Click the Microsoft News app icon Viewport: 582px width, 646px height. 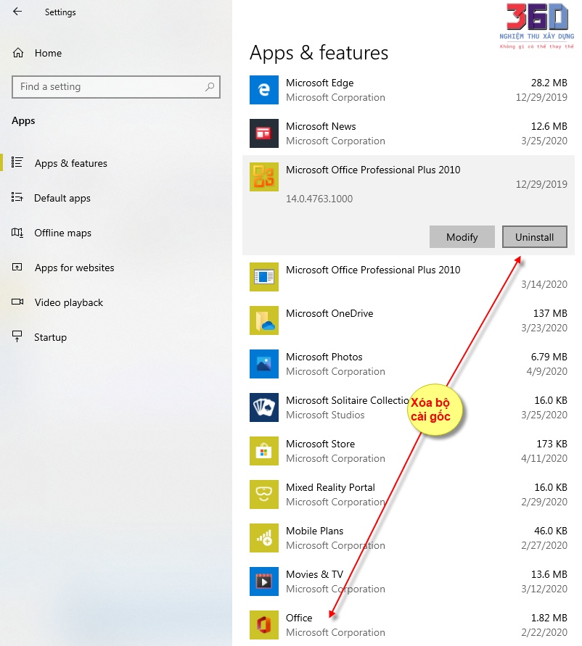(x=264, y=133)
